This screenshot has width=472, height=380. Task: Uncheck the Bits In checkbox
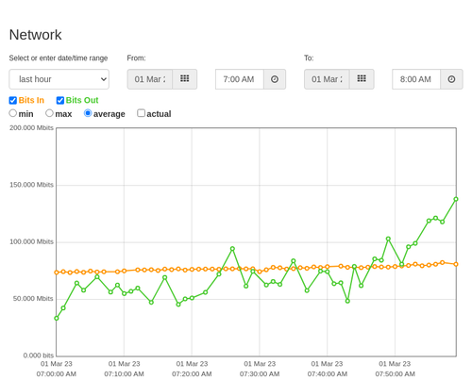(13, 100)
